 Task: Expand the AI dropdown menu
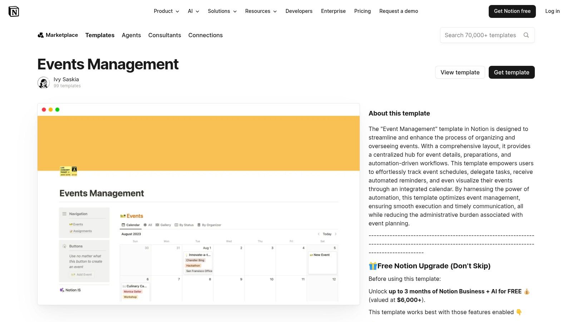pyautogui.click(x=193, y=11)
